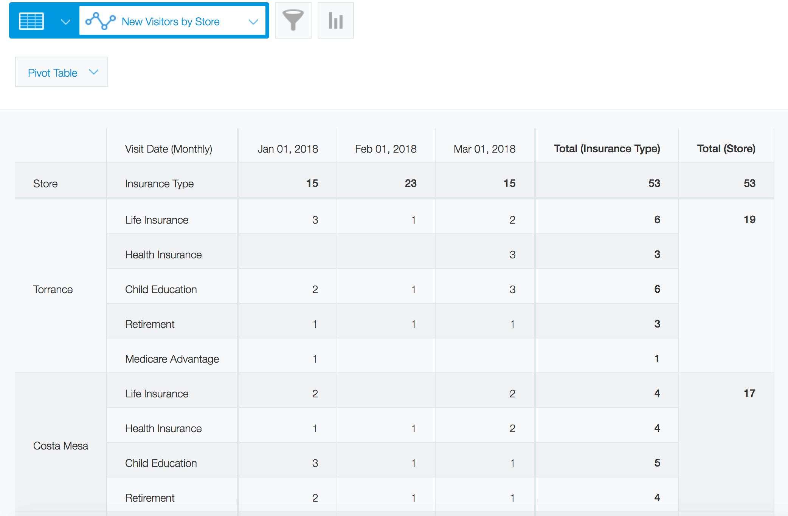Click the Jan 01, 2018 column header
This screenshot has height=516, width=788.
tap(287, 149)
